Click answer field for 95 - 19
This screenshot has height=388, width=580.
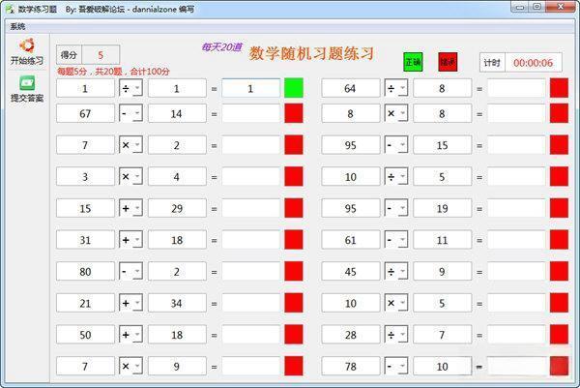click(516, 208)
